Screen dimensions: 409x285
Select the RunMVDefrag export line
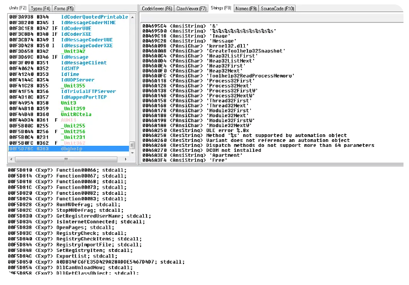point(64,205)
